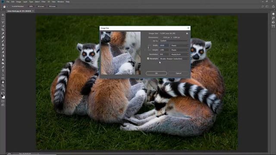This screenshot has width=276, height=155.
Task: Click the Width value field
Action: click(164, 46)
